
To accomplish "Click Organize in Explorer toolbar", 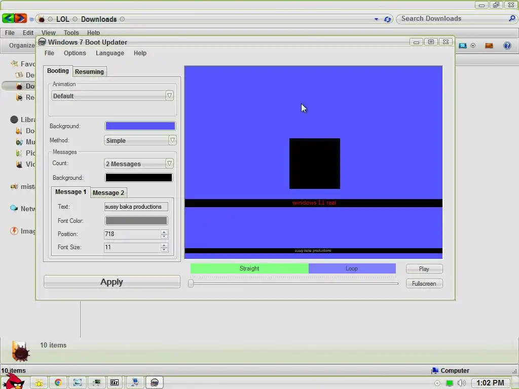I will tap(22, 46).
